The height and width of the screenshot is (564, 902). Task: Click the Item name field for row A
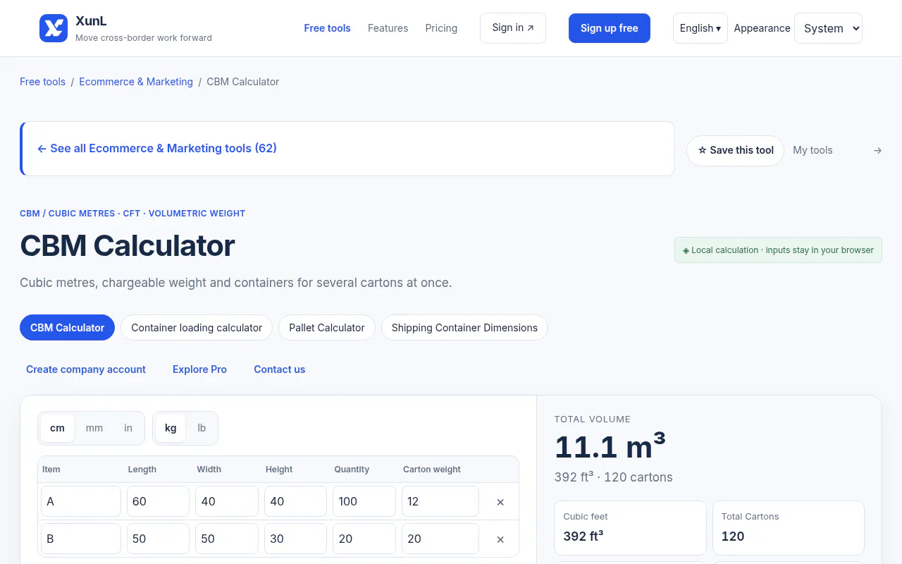pyautogui.click(x=81, y=501)
